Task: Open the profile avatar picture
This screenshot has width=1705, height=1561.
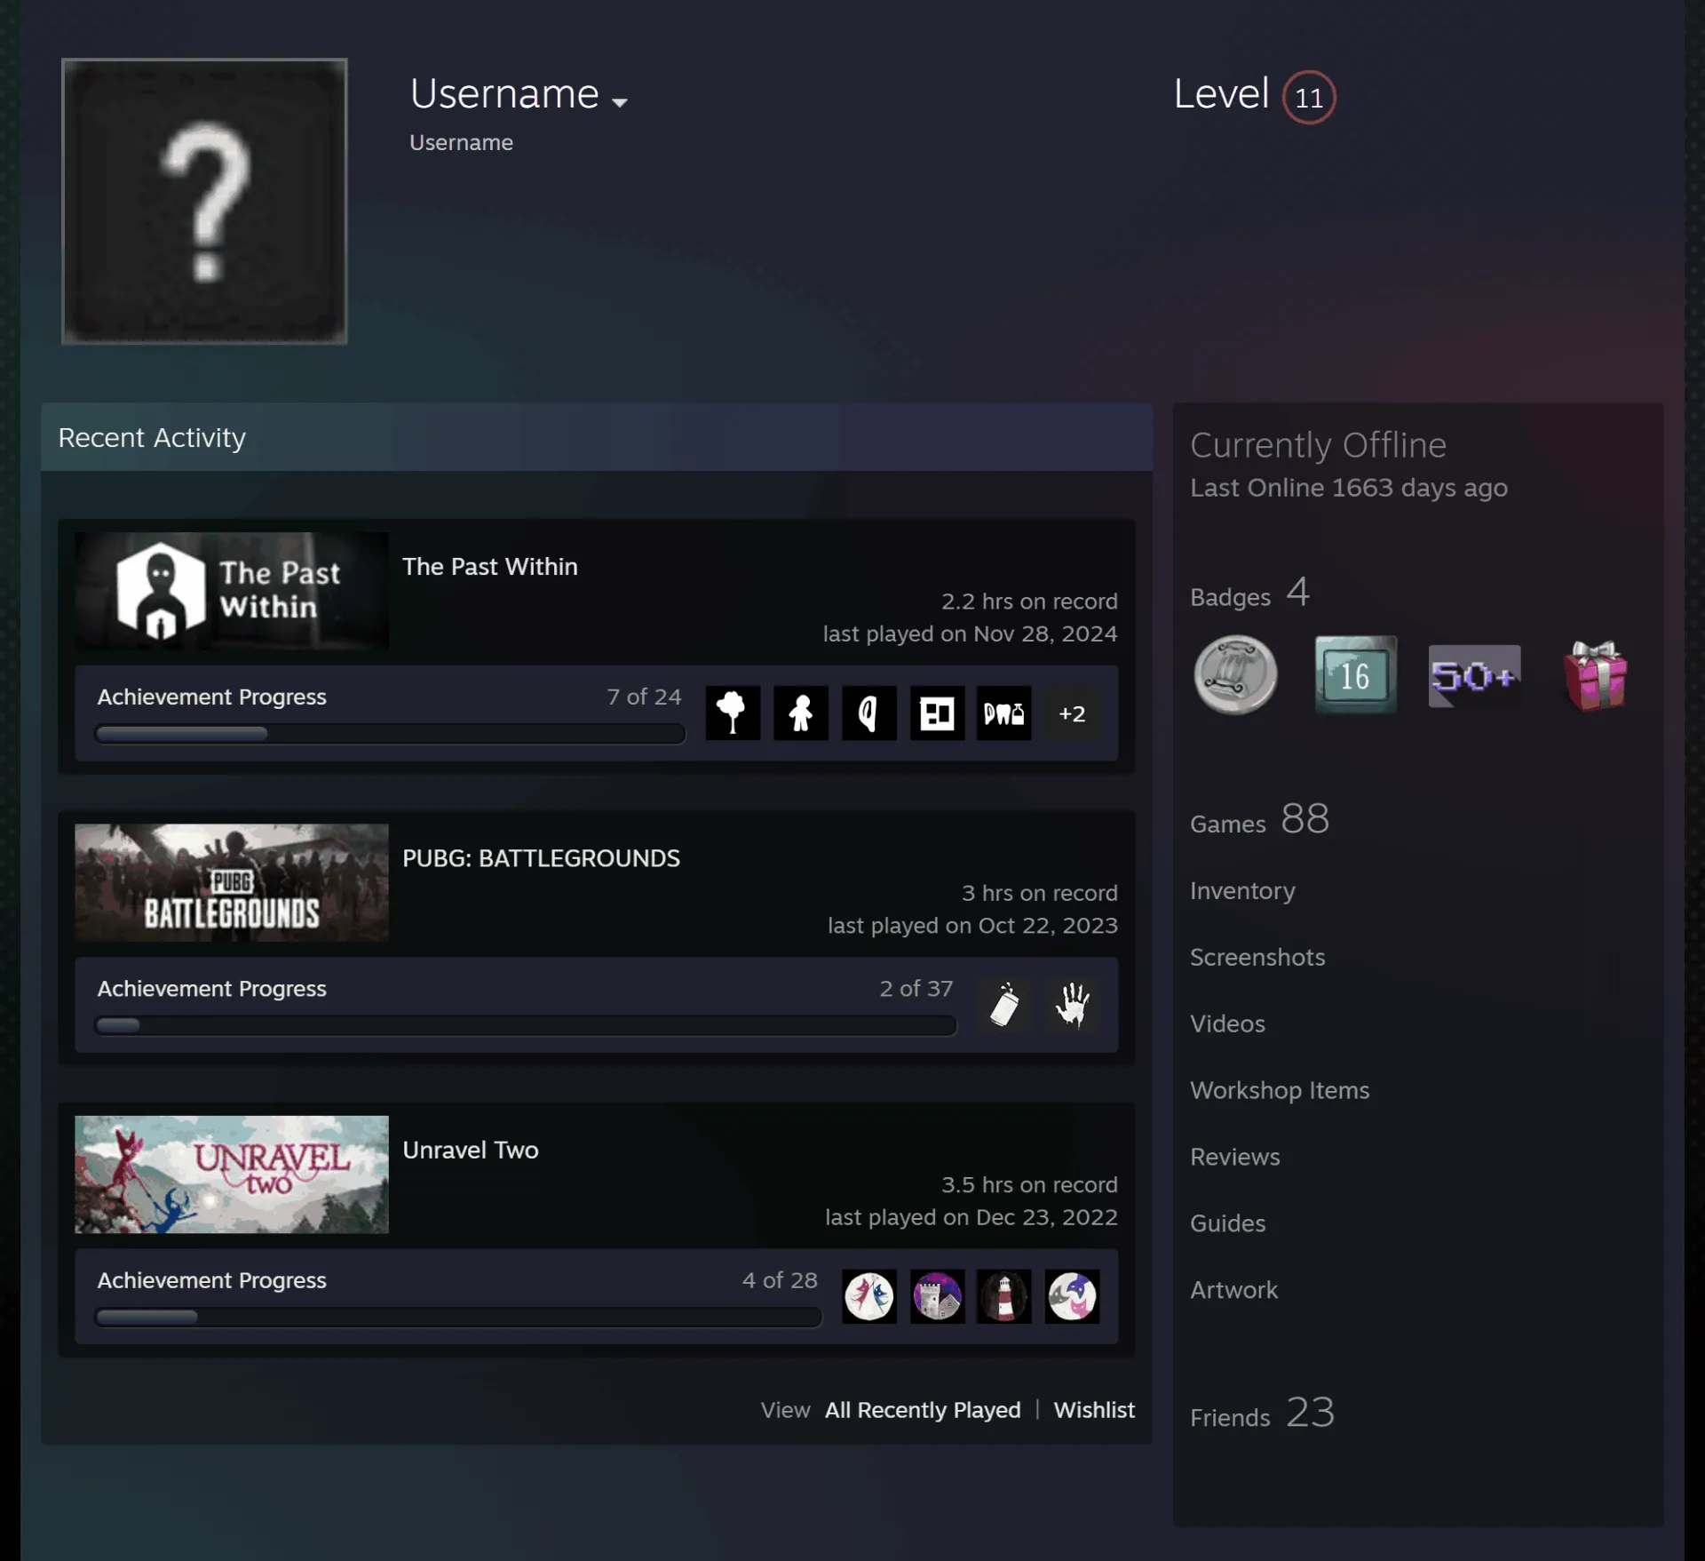Action: point(204,201)
